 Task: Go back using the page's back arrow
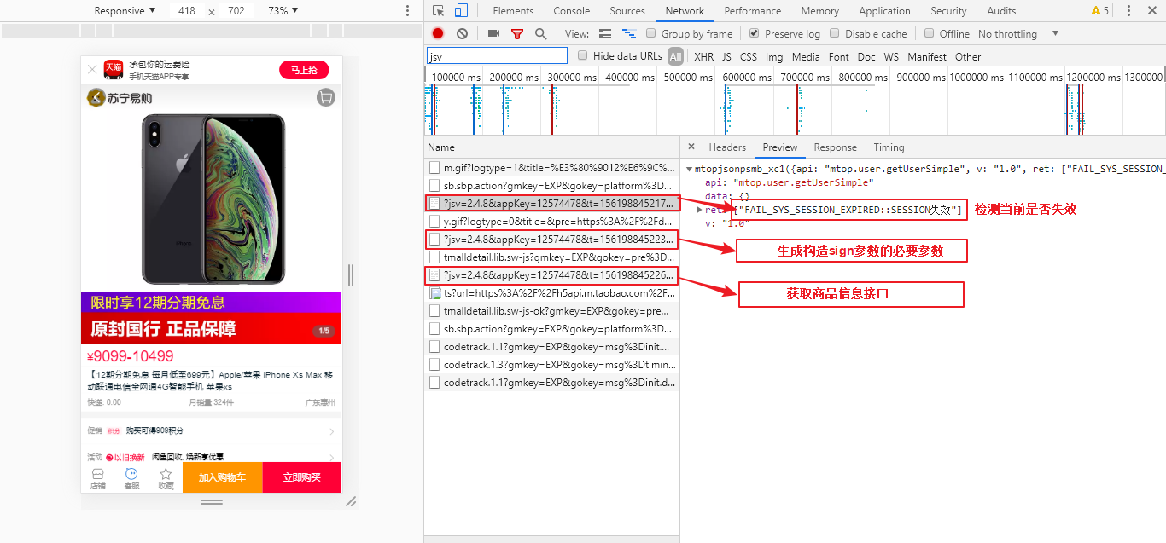click(x=96, y=98)
